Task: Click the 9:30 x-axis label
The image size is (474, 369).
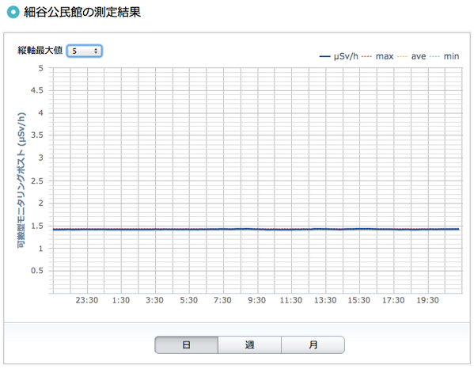Action: click(x=256, y=300)
